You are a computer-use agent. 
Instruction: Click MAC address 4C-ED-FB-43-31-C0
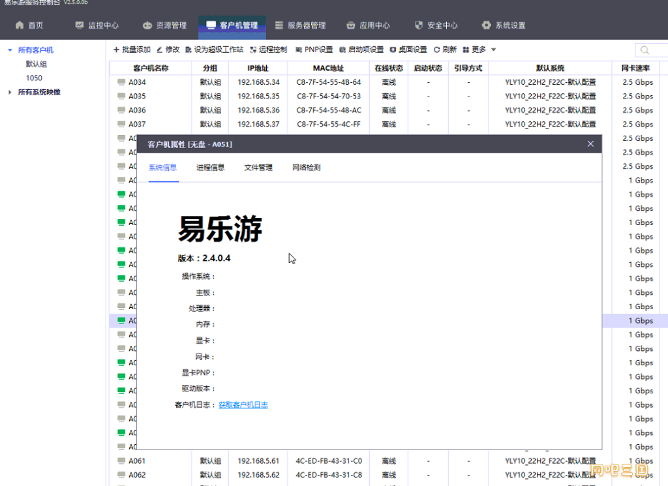[x=329, y=461]
